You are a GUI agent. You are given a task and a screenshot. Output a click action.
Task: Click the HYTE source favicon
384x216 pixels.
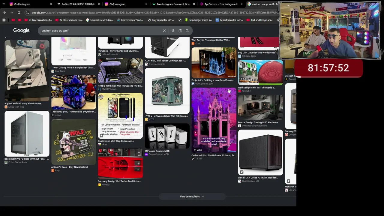146,119
